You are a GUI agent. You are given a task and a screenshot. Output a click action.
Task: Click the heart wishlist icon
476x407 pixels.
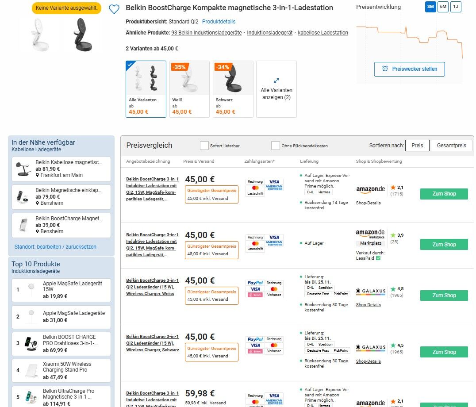(x=114, y=9)
